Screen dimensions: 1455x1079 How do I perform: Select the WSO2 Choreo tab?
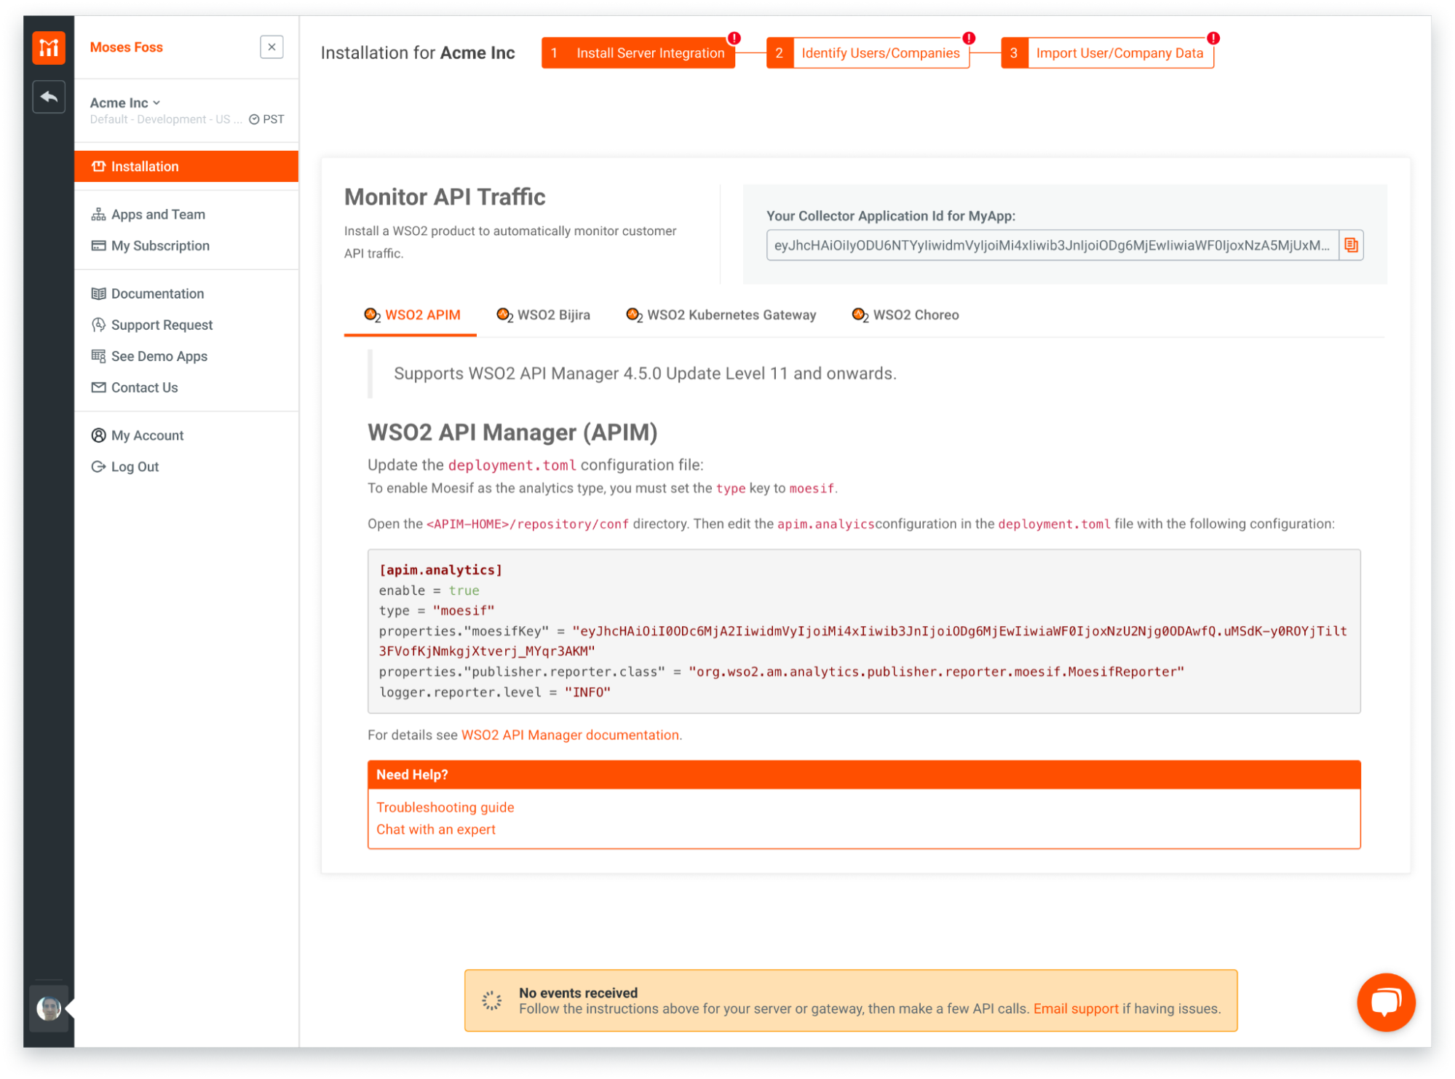click(916, 315)
